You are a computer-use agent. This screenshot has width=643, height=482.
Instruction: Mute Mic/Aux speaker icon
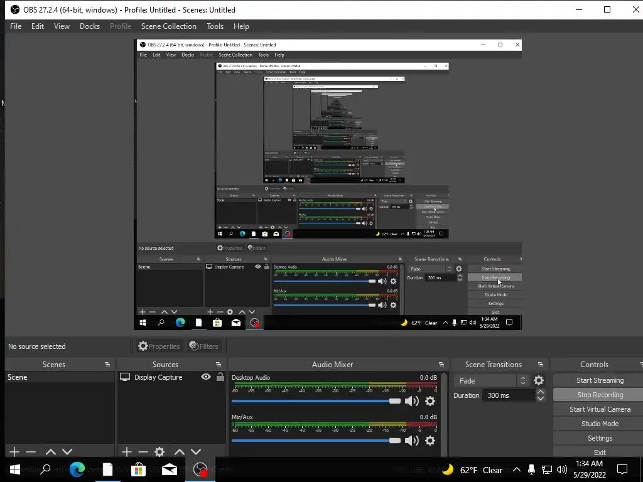411,441
